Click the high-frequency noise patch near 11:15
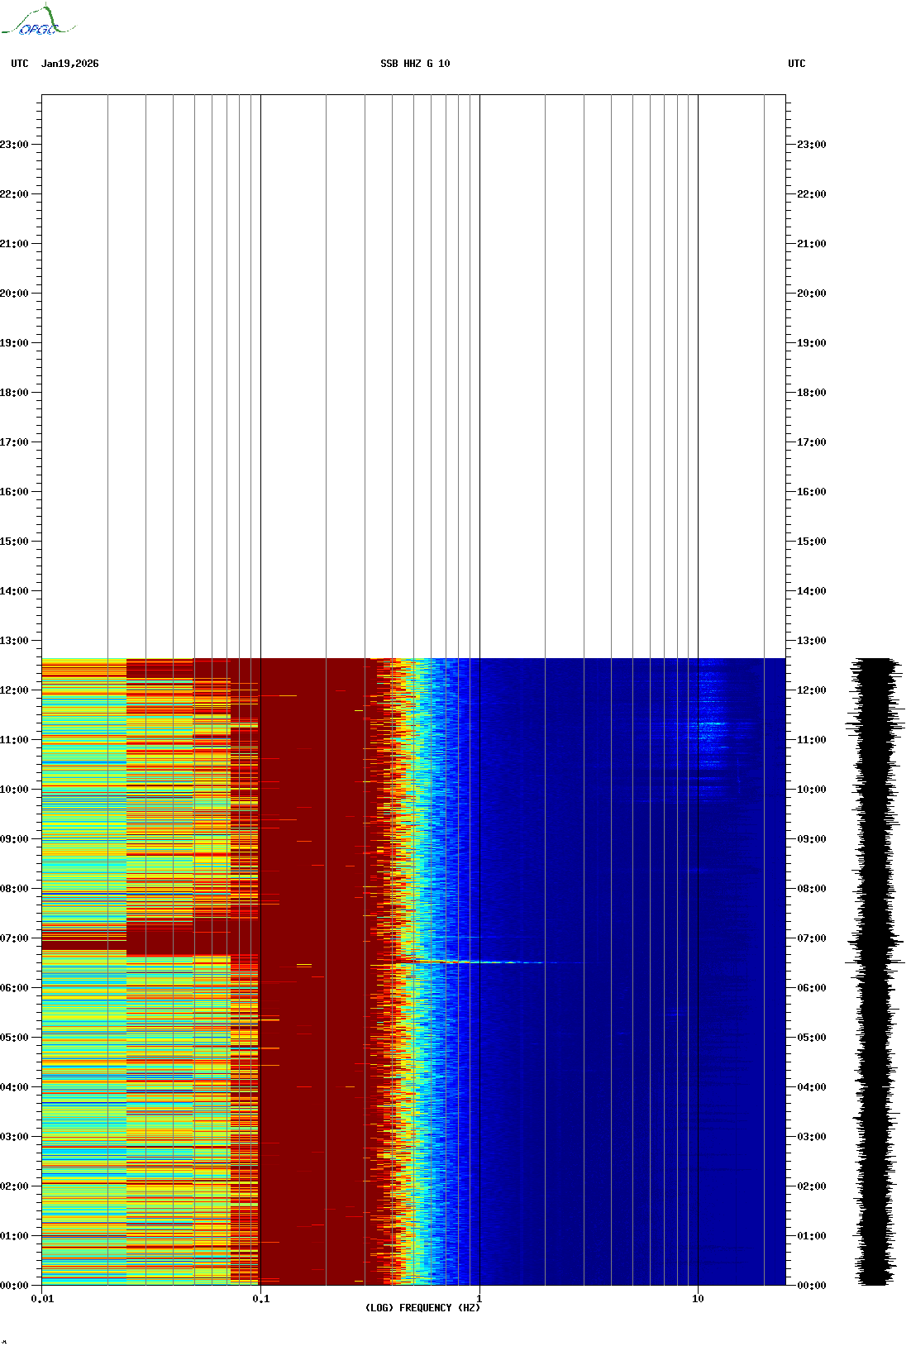Image resolution: width=911 pixels, height=1351 pixels. pos(712,725)
